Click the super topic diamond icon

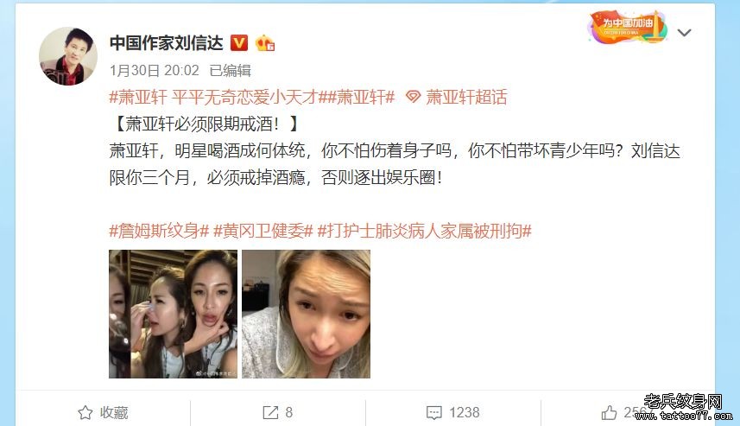413,98
